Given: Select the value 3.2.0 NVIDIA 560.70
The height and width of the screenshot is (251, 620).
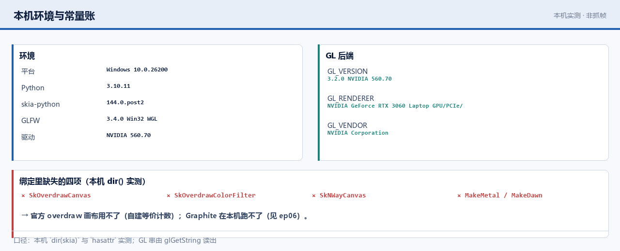Looking at the screenshot, I should 359,79.
